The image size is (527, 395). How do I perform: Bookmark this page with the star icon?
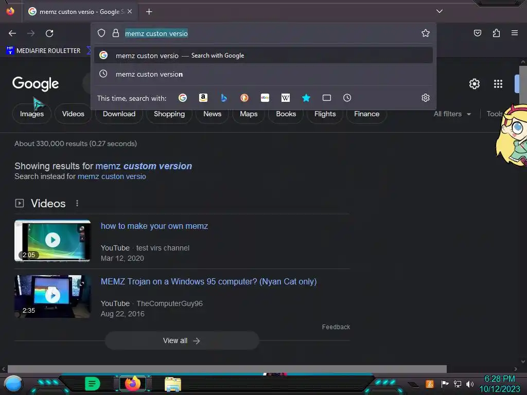tap(426, 33)
